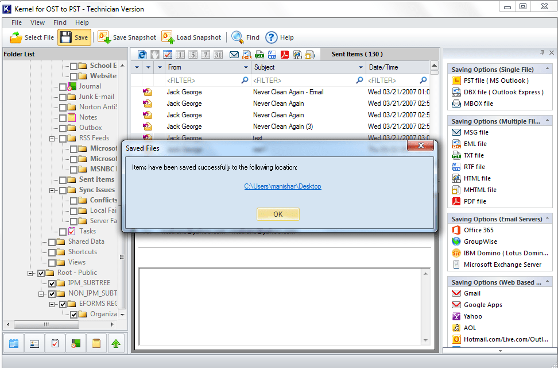This screenshot has height=368, width=558.
Task: Tick the Sent Items folder checkbox
Action: pyautogui.click(x=63, y=180)
